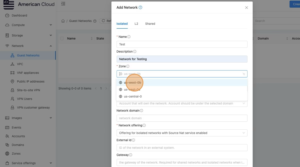Click the sidebar collapse icon in header
The height and width of the screenshot is (167, 300).
pyautogui.click(x=63, y=4)
